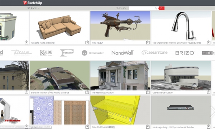Screen dimensions: 215x129
Task: Download the green-roofed building model at left
Action: coord(27,42)
